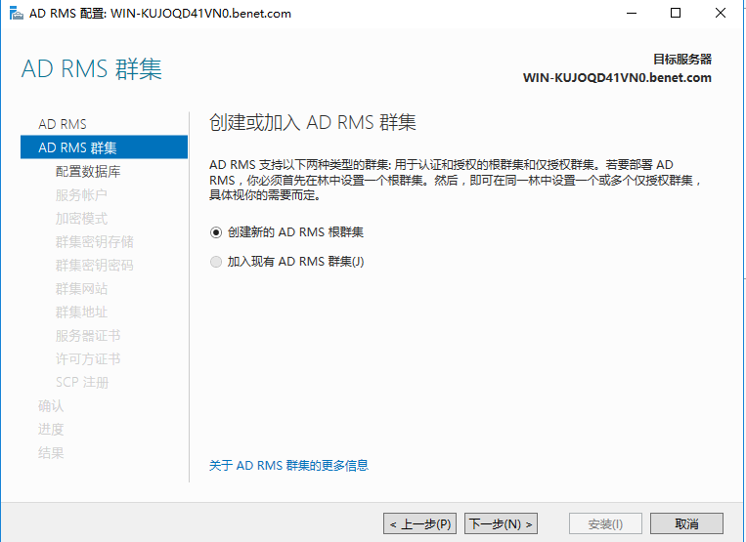746x542 pixels.
Task: Click the 群集网站 sidebar step
Action: coord(81,288)
